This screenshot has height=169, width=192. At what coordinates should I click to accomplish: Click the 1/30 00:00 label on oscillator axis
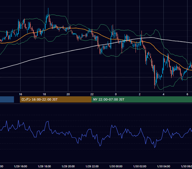116,166
